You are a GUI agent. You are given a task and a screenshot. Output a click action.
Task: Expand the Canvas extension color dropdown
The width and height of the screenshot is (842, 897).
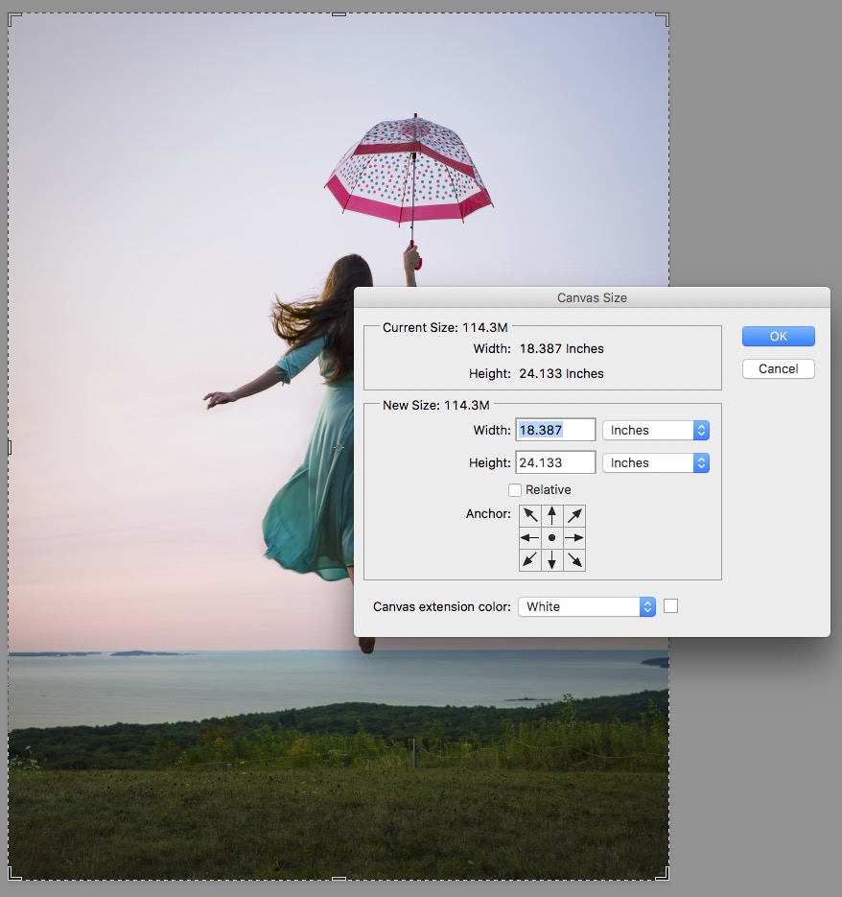coord(586,607)
